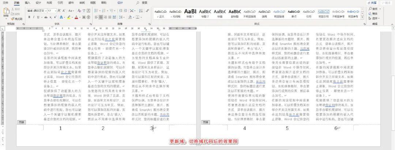This screenshot has width=395, height=150.
Task: Switch to the 审阅 tab
Action: pyautogui.click(x=82, y=3)
